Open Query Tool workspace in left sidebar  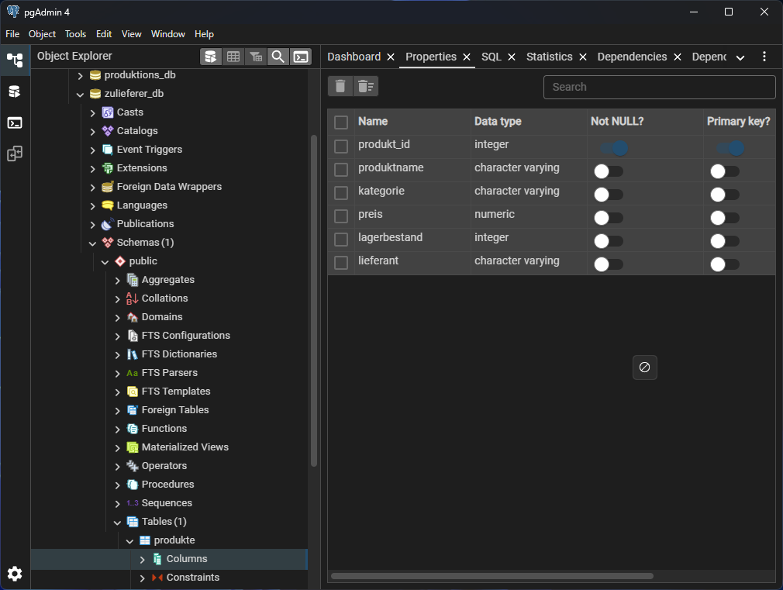15,91
